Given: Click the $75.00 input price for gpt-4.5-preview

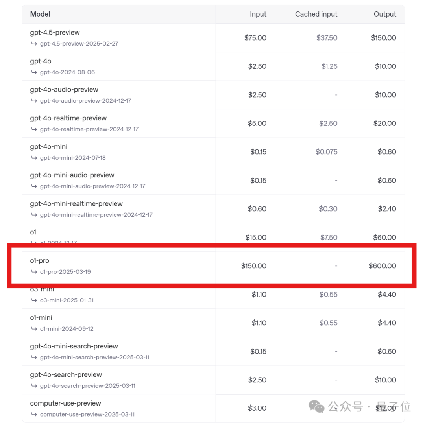Looking at the screenshot, I should pyautogui.click(x=255, y=38).
